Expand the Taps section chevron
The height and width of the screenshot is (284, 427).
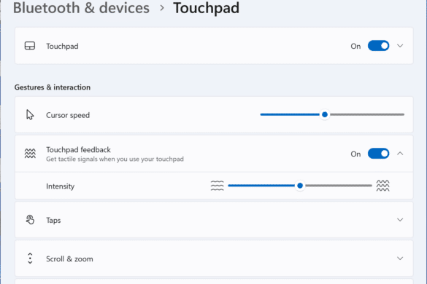point(400,220)
